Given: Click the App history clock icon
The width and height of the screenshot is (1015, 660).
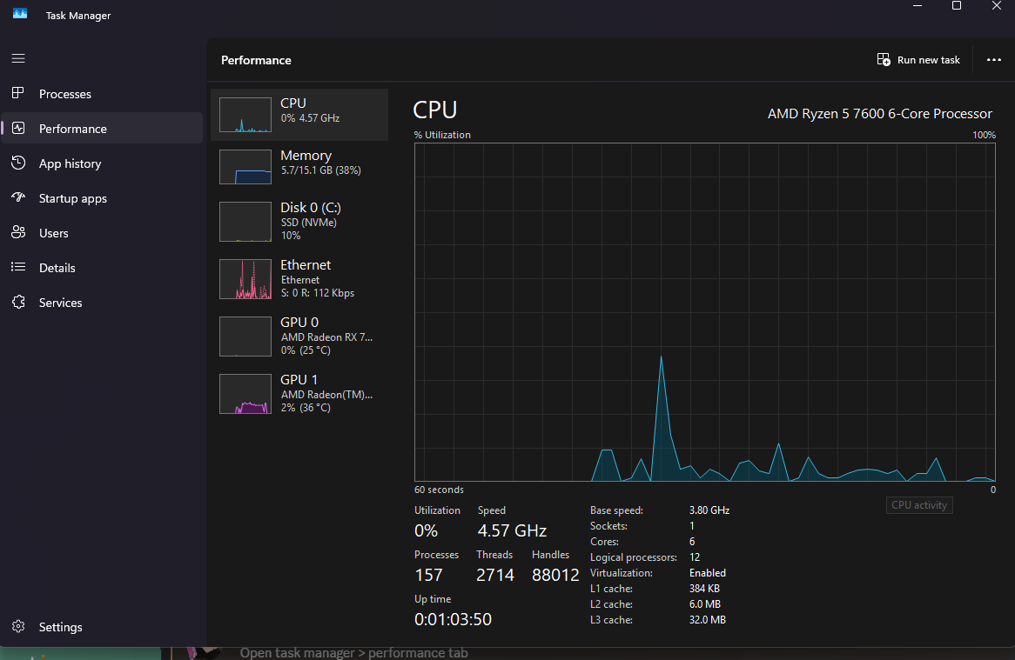Looking at the screenshot, I should [18, 163].
